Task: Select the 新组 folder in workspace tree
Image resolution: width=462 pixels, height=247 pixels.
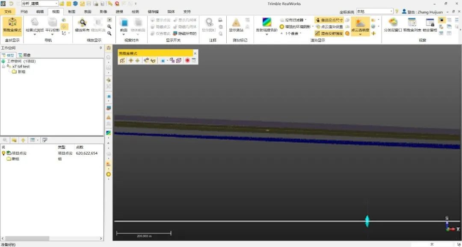Action: click(21, 72)
